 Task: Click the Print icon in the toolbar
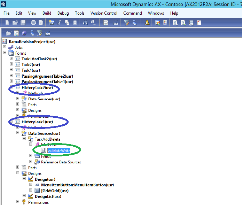[33, 23]
